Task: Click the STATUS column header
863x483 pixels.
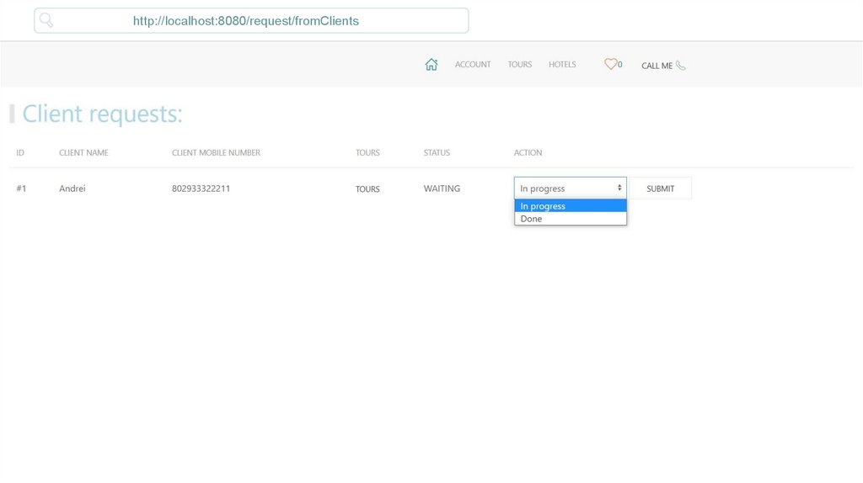Action: click(x=437, y=153)
